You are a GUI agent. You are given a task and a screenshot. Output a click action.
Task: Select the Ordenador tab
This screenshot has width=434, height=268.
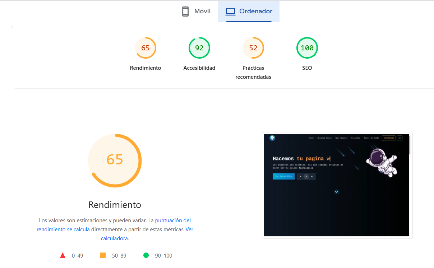click(249, 12)
